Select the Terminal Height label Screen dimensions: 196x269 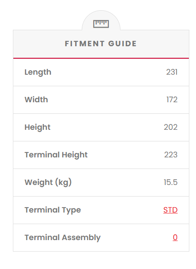point(56,155)
